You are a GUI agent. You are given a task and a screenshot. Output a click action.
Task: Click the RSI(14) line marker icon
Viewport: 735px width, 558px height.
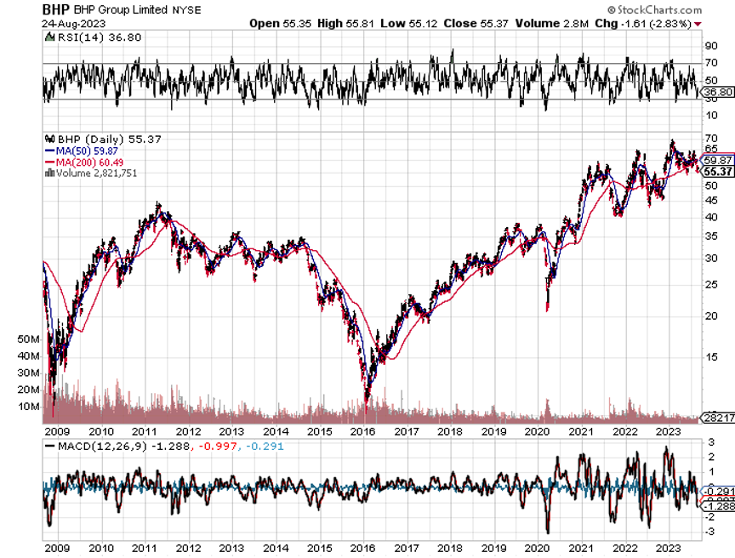click(50, 37)
